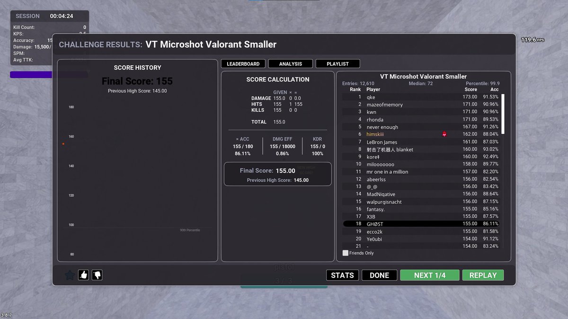
Task: Enable the Friends Only checkbox
Action: 346,253
